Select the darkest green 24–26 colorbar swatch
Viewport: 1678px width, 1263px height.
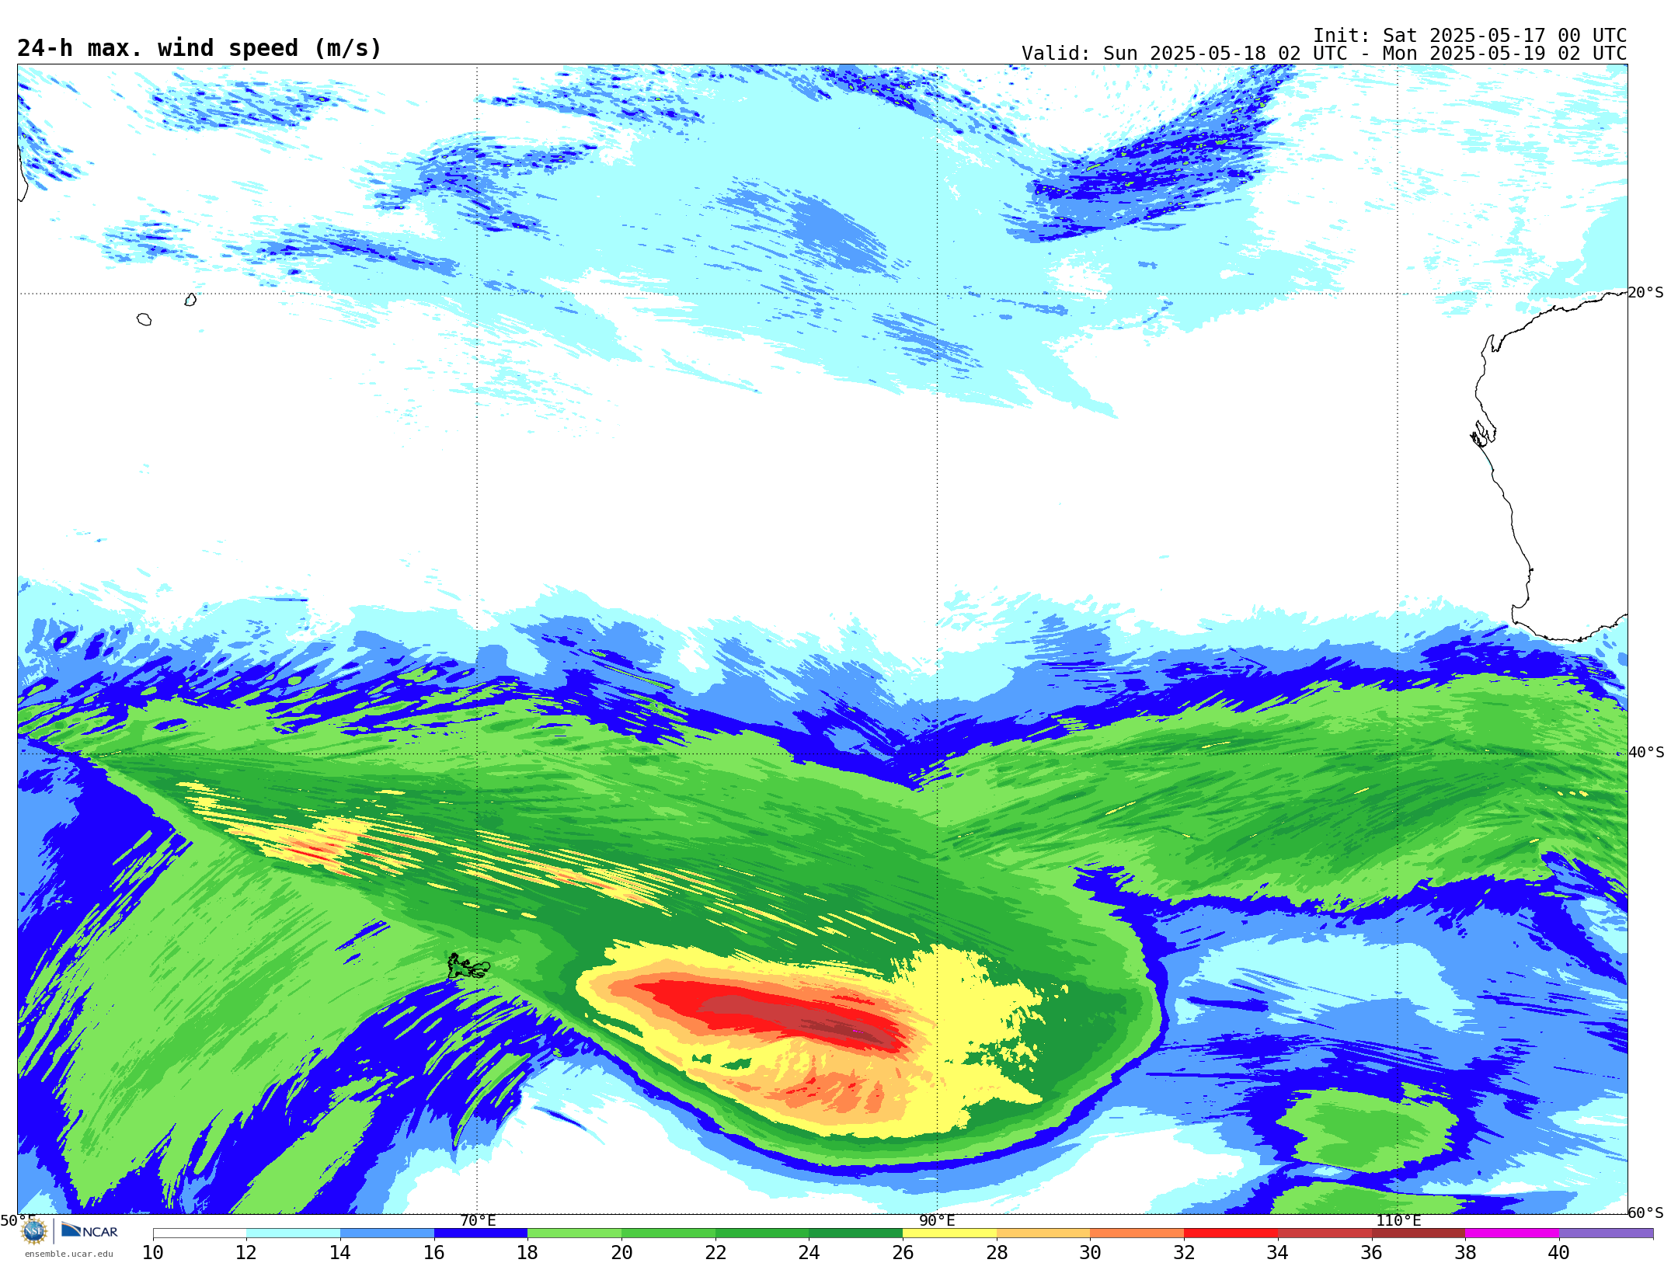855,1233
